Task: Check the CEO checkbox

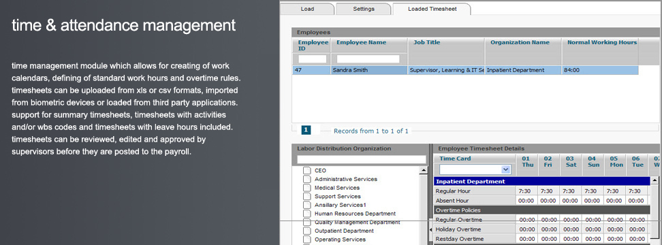Action: 307,171
